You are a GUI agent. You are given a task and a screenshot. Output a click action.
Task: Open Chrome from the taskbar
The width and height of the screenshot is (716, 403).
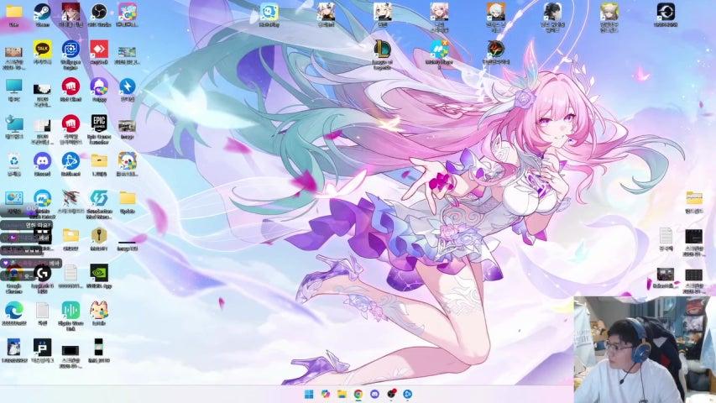tap(358, 394)
